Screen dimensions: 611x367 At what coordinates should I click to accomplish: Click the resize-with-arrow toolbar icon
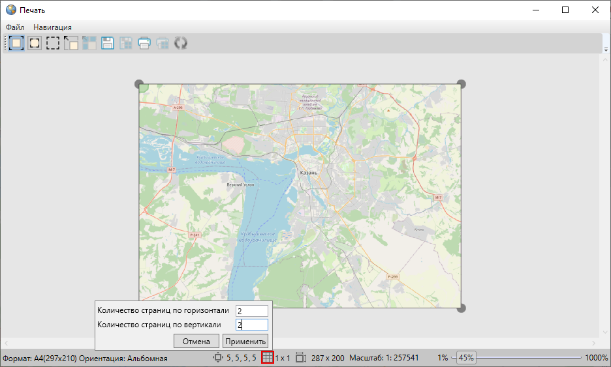[x=70, y=44]
